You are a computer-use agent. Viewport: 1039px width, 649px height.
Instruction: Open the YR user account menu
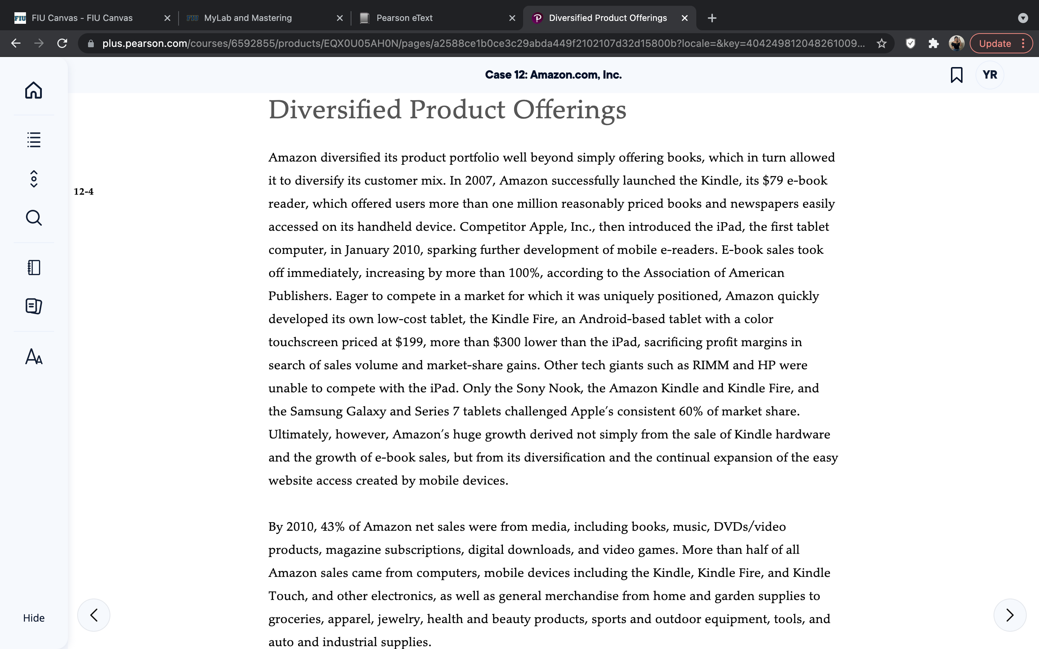(x=990, y=75)
